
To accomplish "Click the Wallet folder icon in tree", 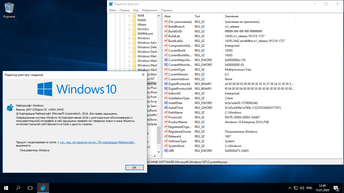I will [x=134, y=20].
